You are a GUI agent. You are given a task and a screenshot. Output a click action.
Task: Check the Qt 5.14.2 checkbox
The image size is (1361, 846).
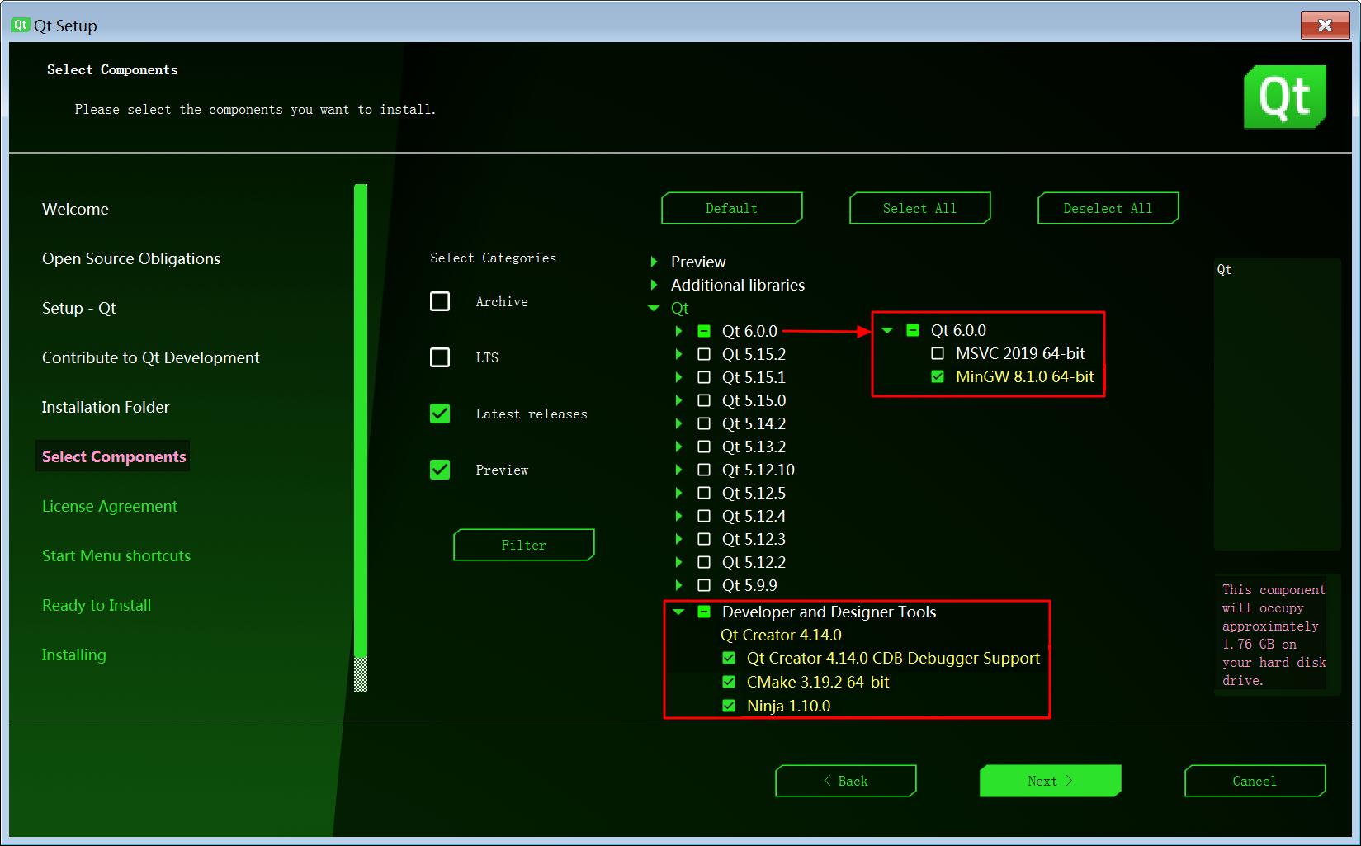(704, 423)
